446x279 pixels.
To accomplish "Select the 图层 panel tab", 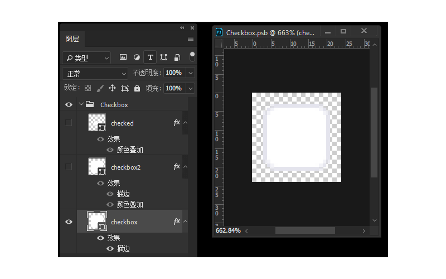I will (72, 39).
